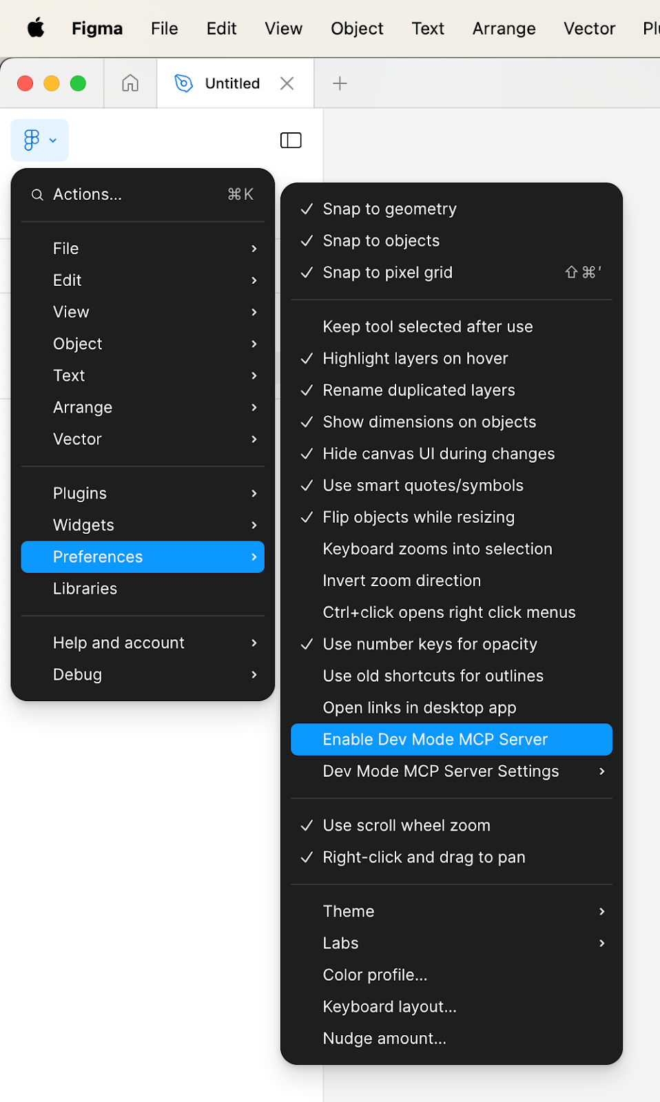Click the Figma logo main menu button

pyautogui.click(x=39, y=141)
